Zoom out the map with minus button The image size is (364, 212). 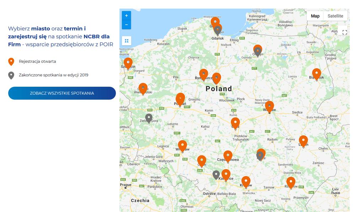click(126, 25)
